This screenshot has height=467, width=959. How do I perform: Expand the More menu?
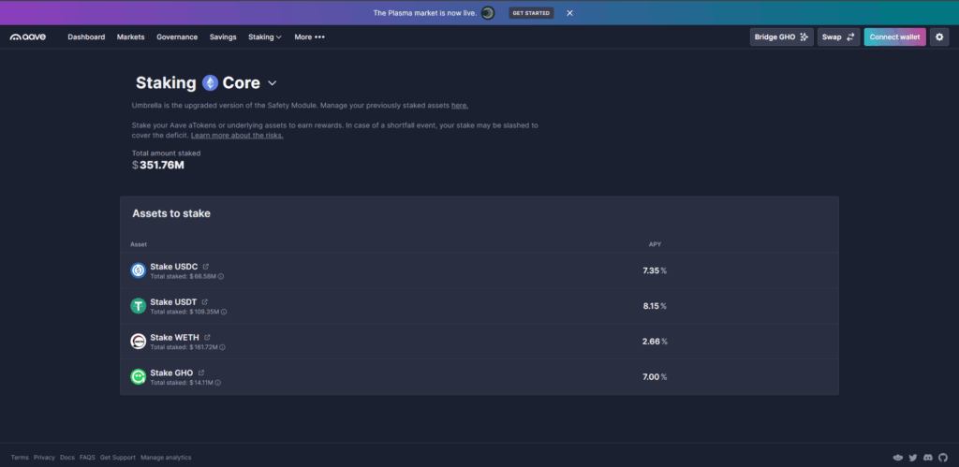309,37
